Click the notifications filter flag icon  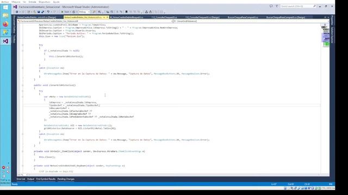pyautogui.click(x=277, y=6)
